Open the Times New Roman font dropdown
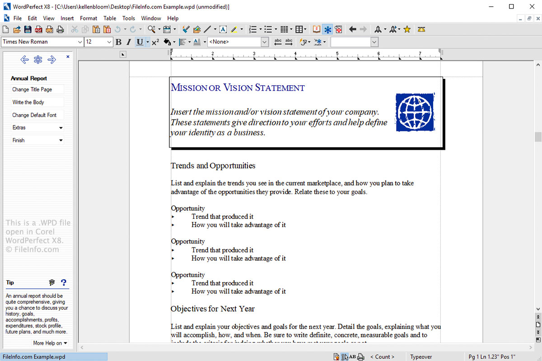The height and width of the screenshot is (361, 542). pos(79,42)
